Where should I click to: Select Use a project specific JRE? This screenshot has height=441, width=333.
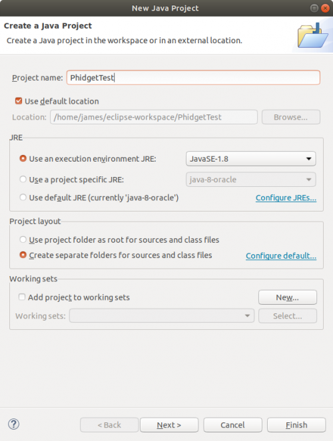click(23, 179)
